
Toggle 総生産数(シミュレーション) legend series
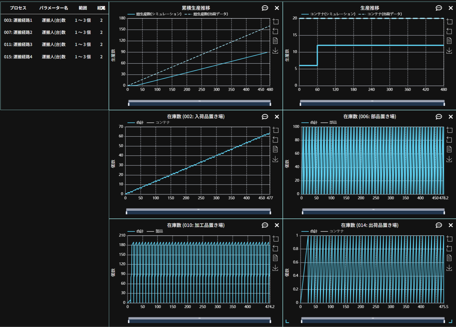(x=154, y=14)
